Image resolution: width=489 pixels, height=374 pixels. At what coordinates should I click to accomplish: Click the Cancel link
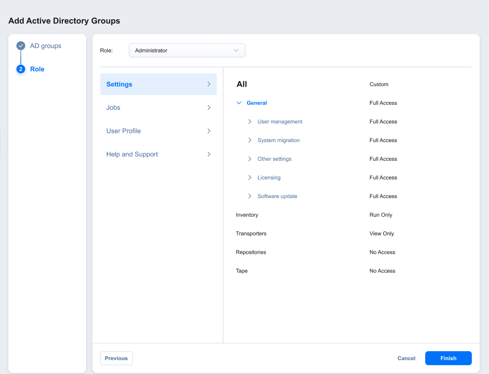pyautogui.click(x=406, y=358)
